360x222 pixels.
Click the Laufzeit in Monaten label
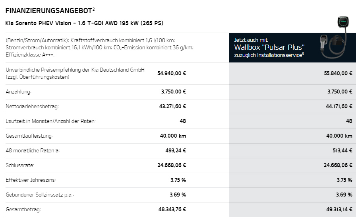(x=50, y=121)
